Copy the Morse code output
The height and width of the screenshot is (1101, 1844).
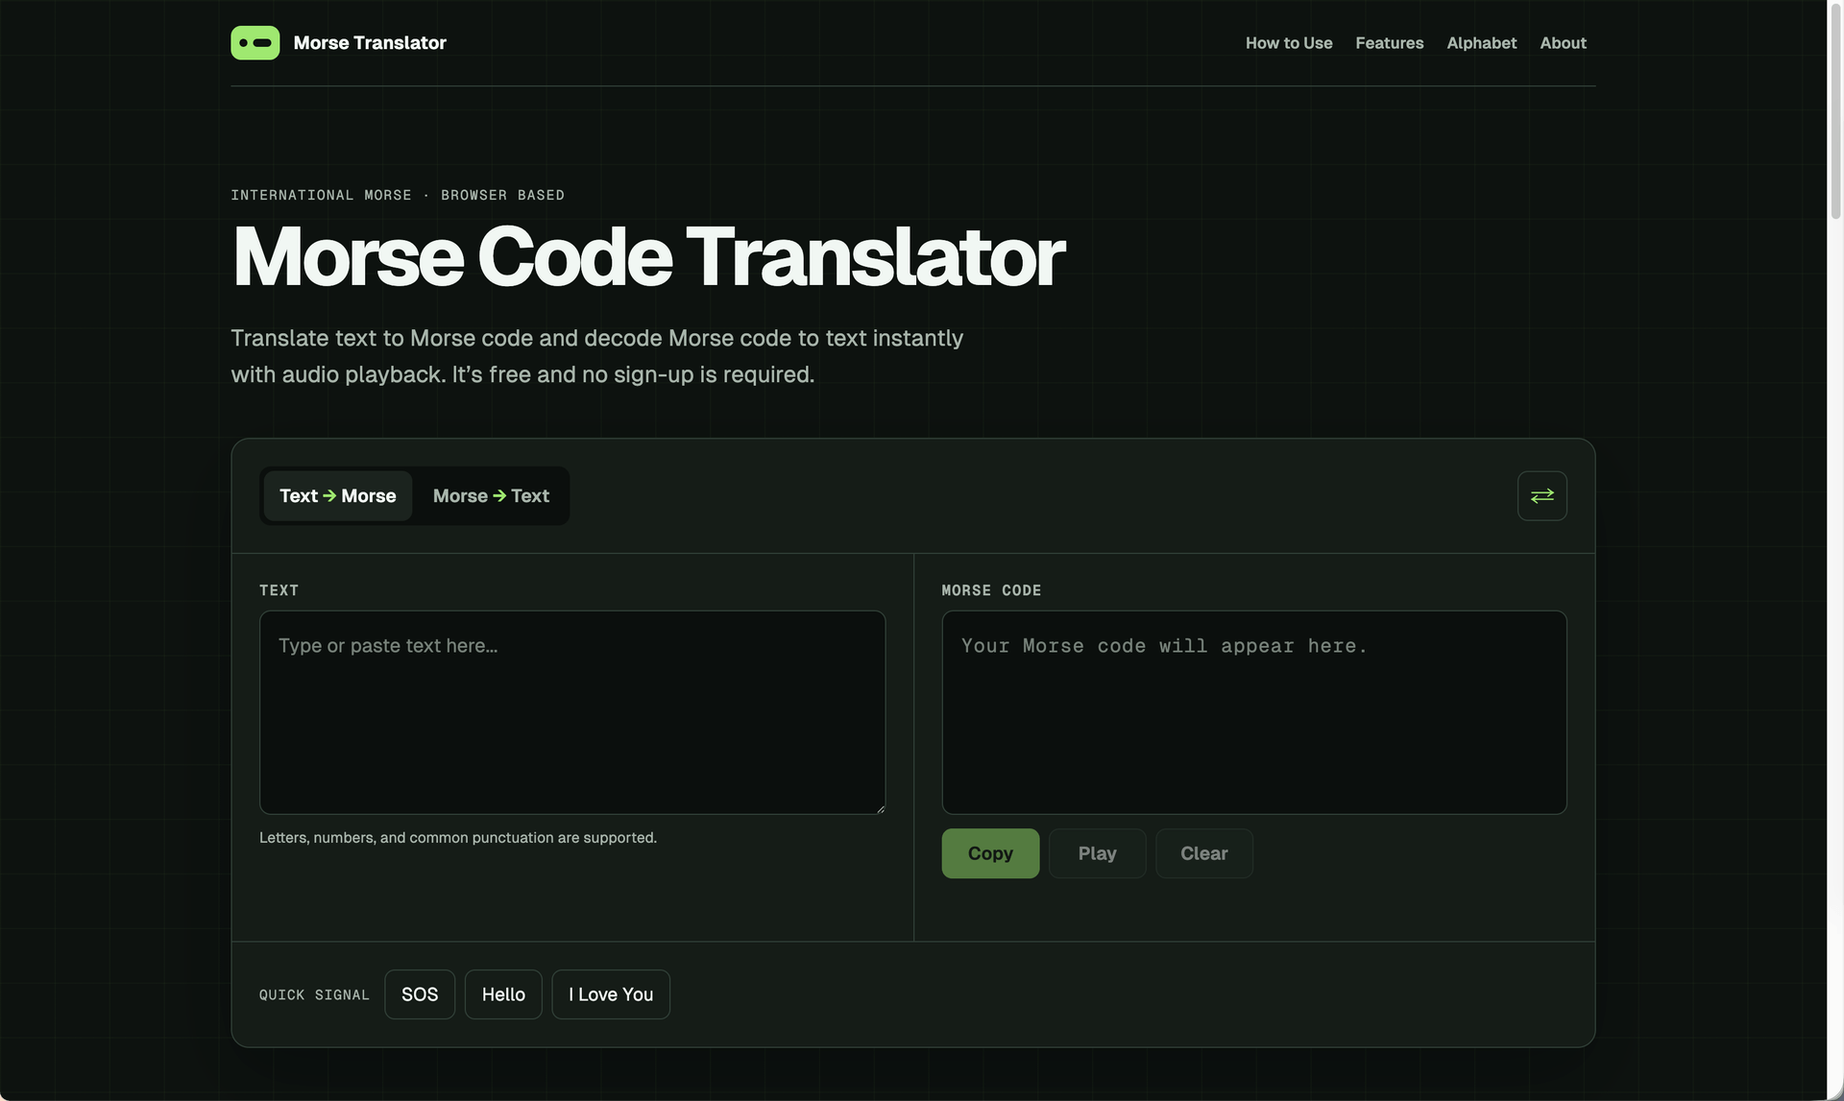click(990, 853)
